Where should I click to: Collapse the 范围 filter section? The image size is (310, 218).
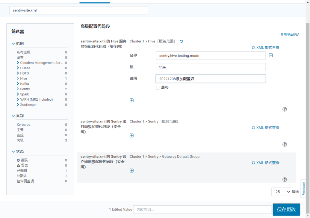13,43
